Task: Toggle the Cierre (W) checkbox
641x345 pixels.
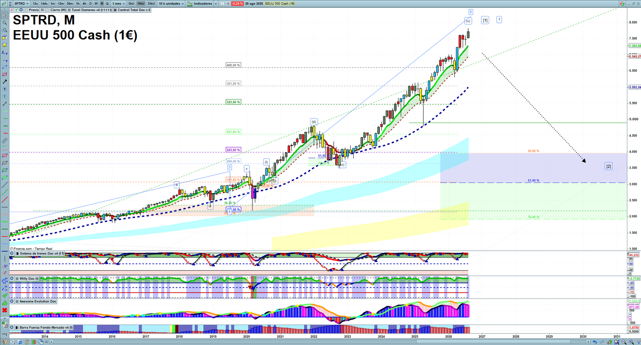Action: [48, 10]
